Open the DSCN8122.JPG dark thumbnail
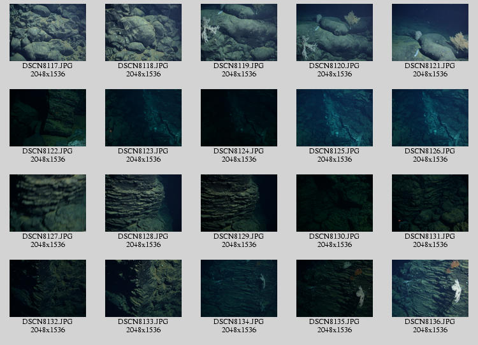The image size is (478, 345). (48, 118)
